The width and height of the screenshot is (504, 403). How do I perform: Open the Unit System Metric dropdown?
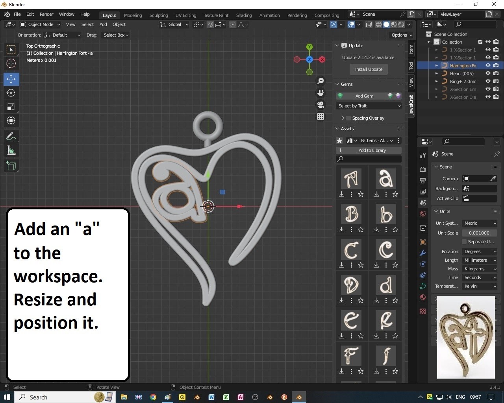[480, 223]
